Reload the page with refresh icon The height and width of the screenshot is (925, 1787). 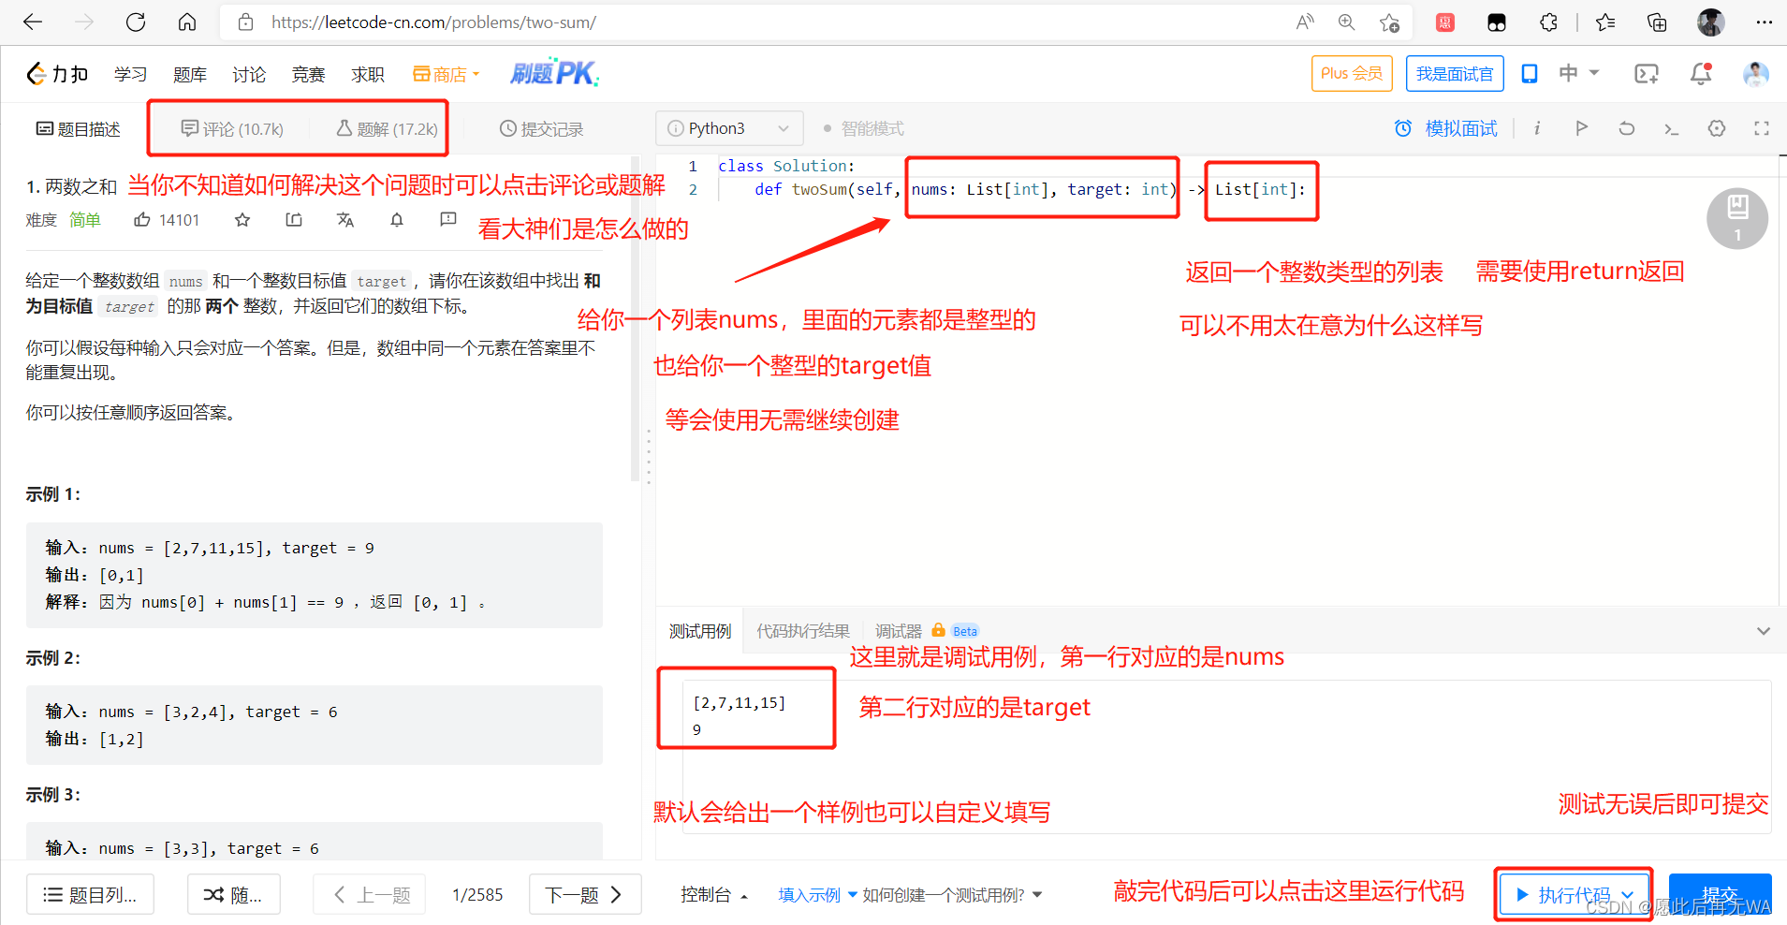pyautogui.click(x=136, y=22)
